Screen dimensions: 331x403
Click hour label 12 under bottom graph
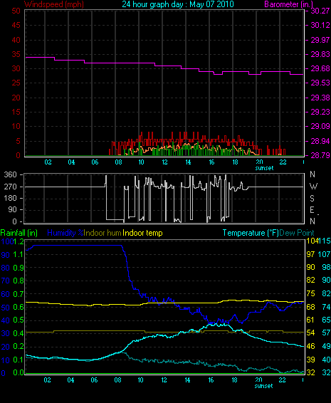tap(164, 380)
